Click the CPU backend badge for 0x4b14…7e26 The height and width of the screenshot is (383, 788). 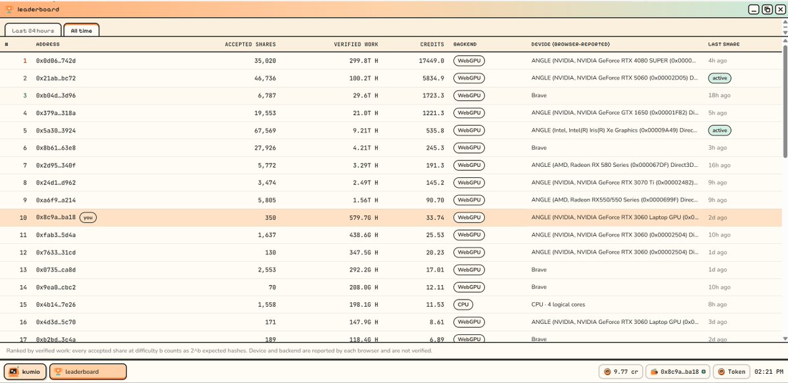[x=463, y=305]
